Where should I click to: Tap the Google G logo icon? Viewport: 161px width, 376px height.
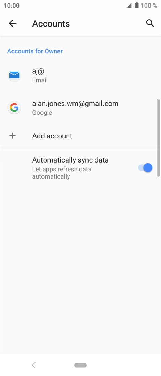[x=14, y=108]
